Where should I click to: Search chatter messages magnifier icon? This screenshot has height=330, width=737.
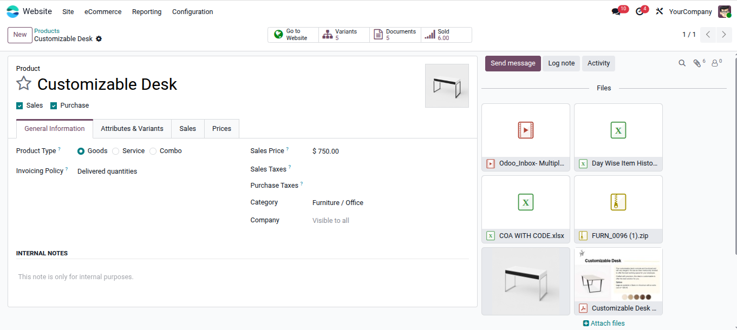682,63
